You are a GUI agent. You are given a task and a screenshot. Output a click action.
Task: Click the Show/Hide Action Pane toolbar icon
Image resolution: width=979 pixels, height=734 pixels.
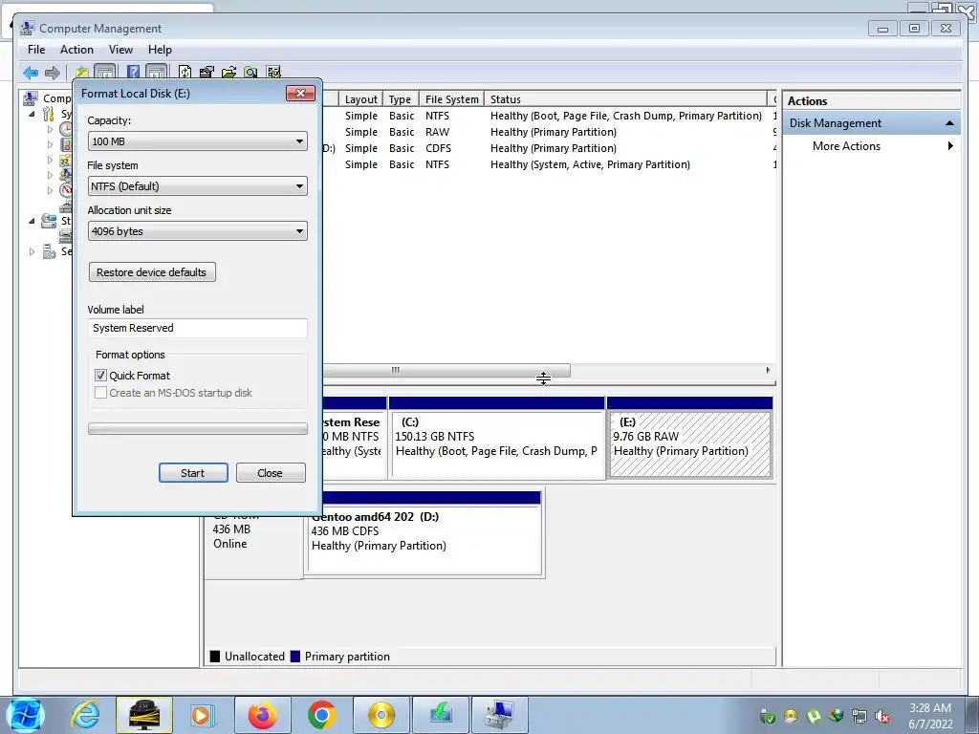click(x=156, y=73)
